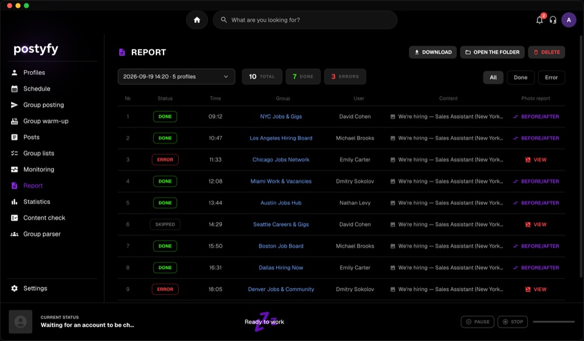
Task: Open the user avatar menu
Action: point(569,20)
